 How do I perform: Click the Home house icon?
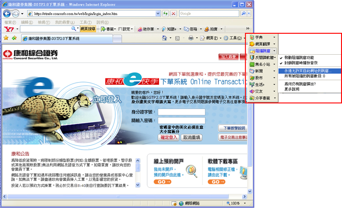[165, 38]
